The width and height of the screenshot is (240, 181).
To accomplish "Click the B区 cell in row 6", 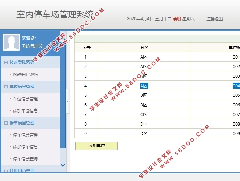I will (144, 105).
